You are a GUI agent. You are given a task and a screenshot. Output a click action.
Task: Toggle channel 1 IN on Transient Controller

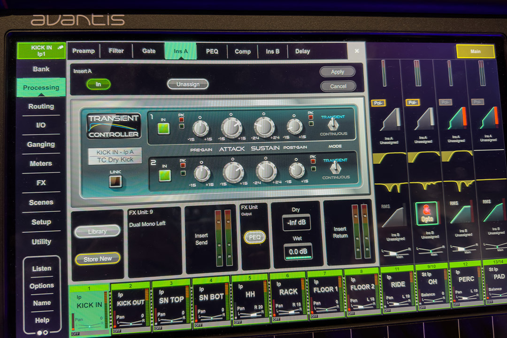click(164, 129)
